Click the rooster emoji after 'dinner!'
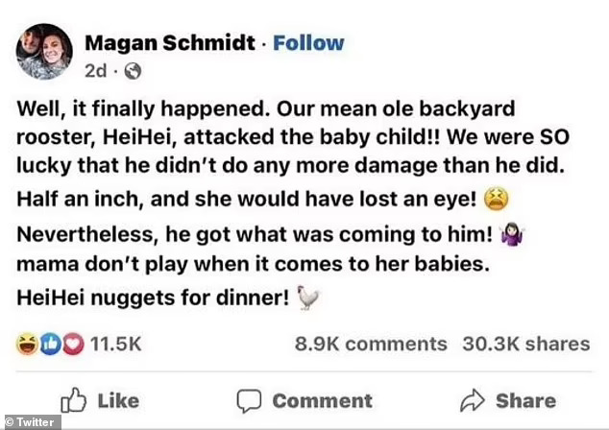Screen dimensions: 609x430 pos(307,298)
